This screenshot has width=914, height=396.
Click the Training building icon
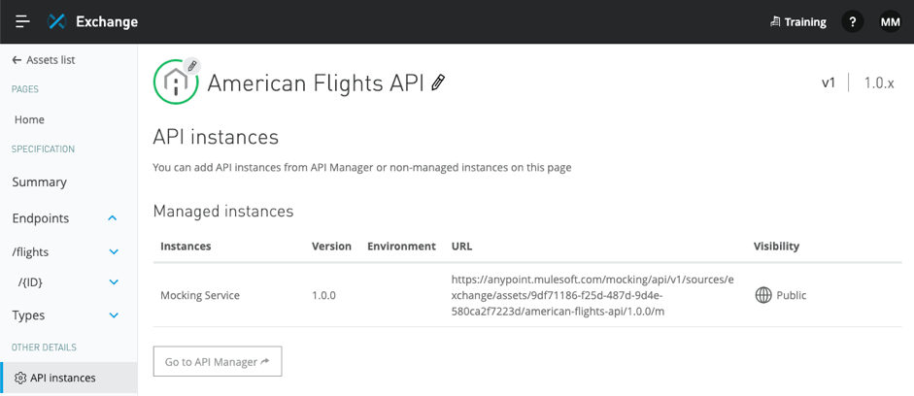[775, 22]
